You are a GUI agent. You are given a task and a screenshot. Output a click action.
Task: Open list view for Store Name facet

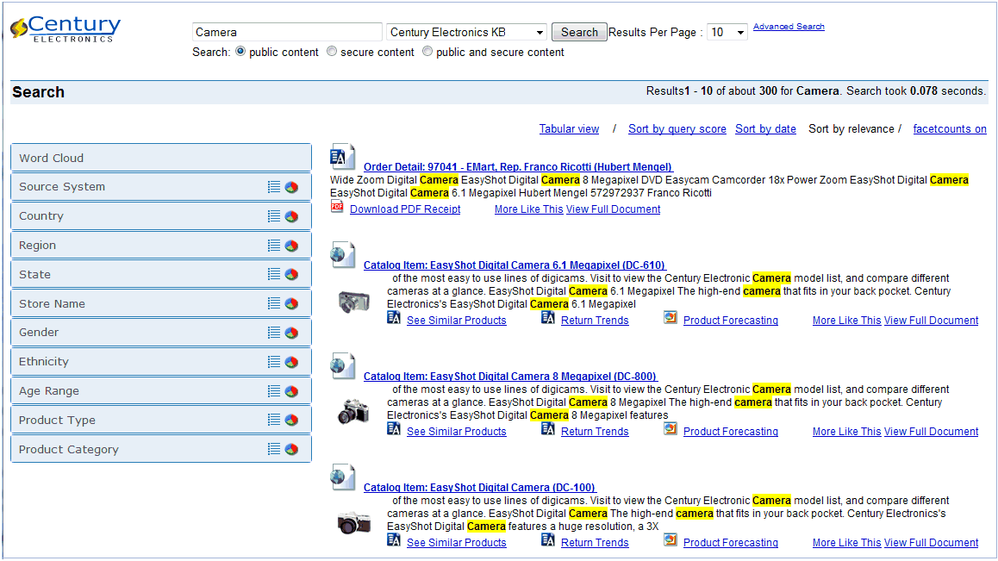tap(274, 303)
